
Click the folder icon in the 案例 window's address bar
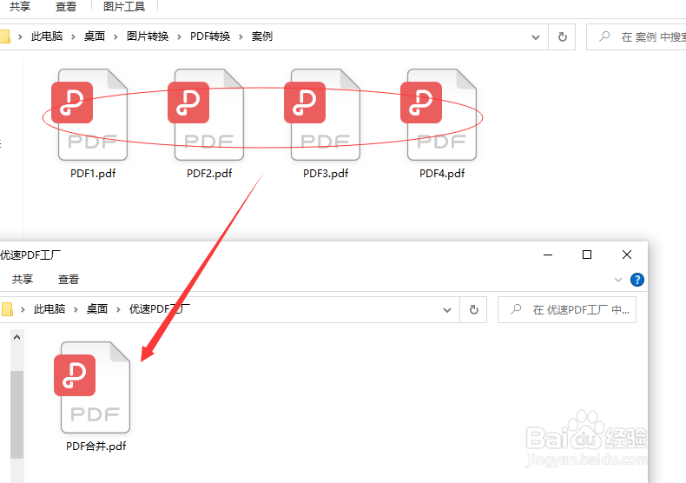pyautogui.click(x=5, y=36)
